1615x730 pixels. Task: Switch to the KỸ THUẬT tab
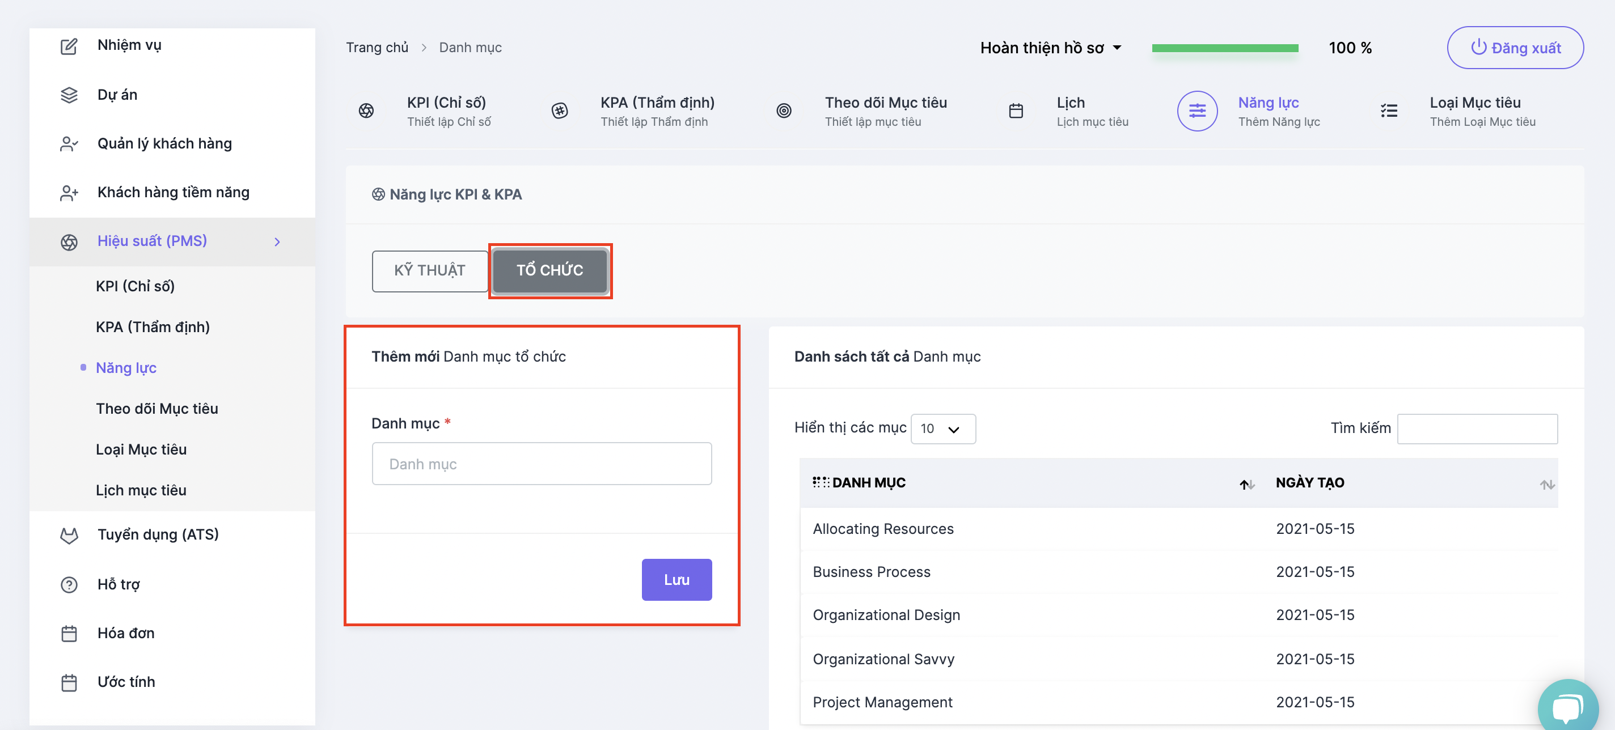(430, 271)
